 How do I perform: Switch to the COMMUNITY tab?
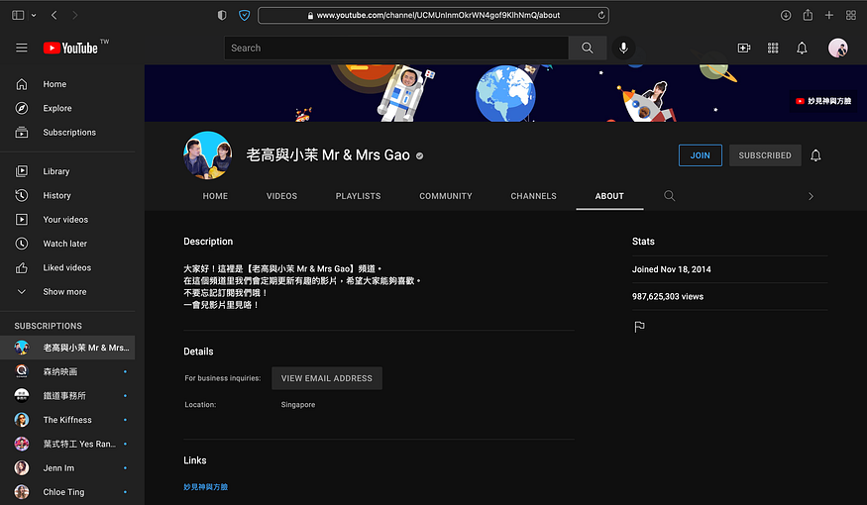click(x=446, y=196)
